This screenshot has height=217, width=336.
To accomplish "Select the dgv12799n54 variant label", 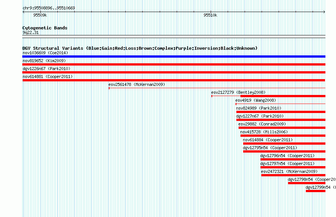I will (x=321, y=187).
